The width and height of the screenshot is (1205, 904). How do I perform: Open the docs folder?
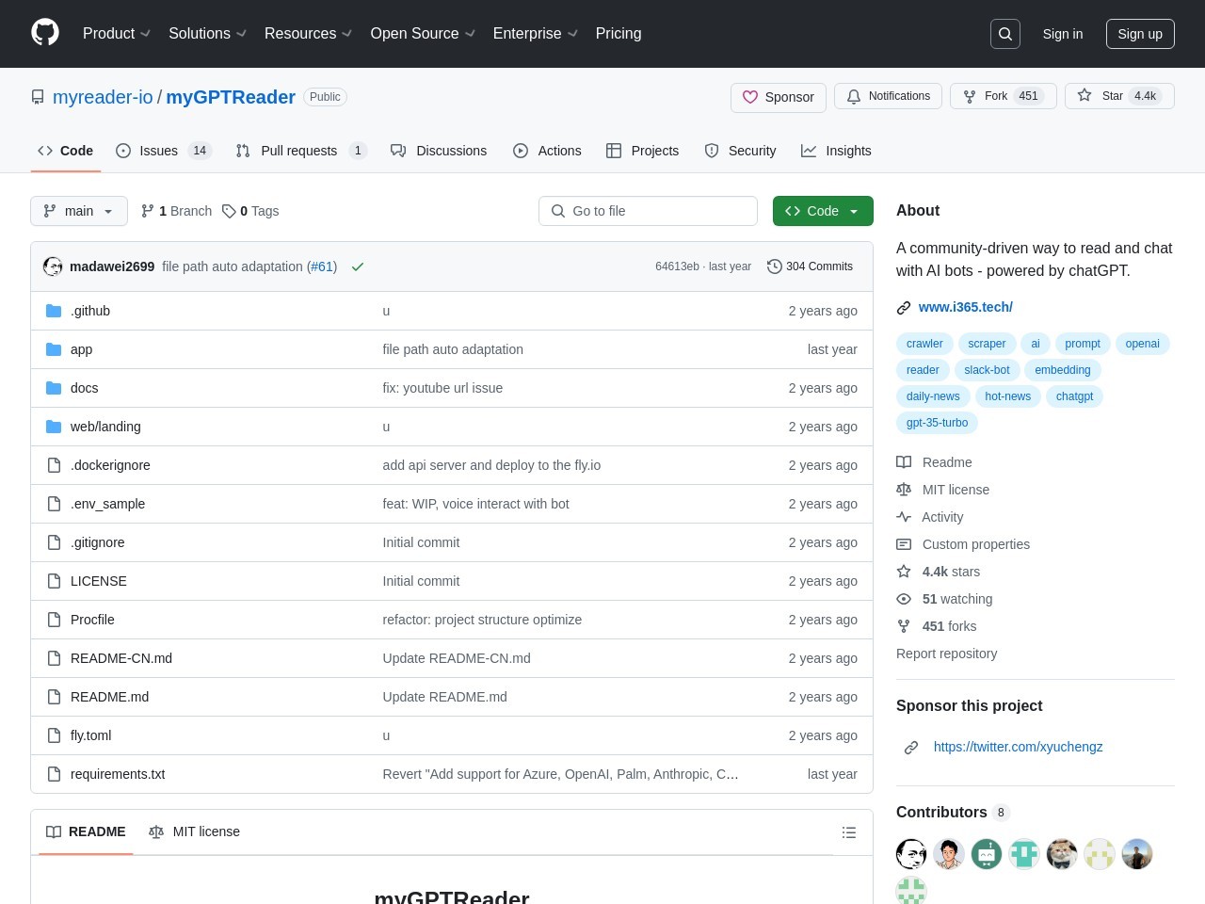[x=85, y=388]
